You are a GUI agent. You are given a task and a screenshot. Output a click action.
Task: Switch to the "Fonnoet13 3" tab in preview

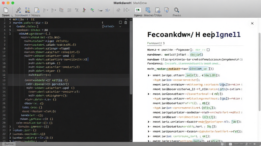pyautogui.click(x=156, y=43)
